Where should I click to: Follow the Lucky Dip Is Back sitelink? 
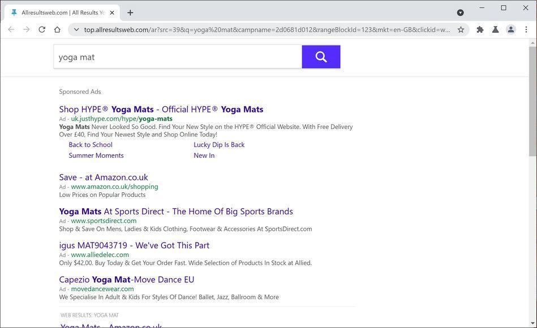219,145
